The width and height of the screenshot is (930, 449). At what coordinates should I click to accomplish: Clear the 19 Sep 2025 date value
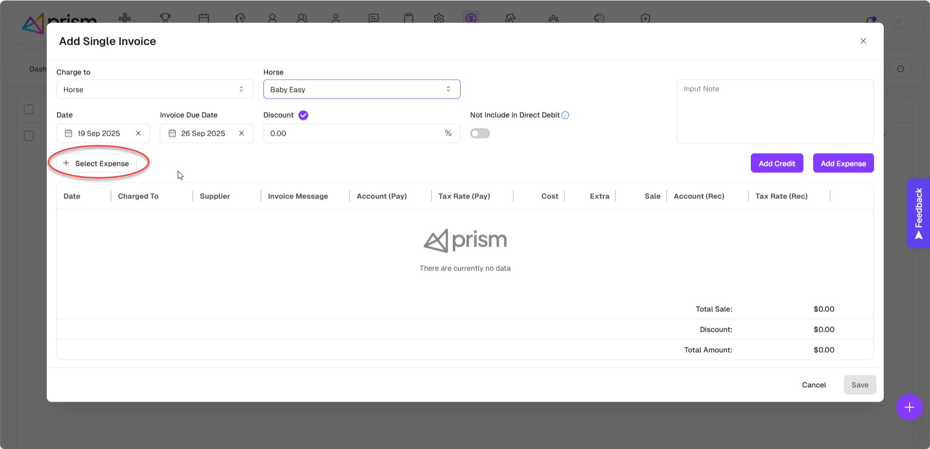(138, 133)
